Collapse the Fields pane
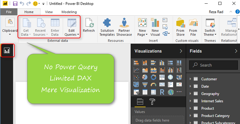Viewport: 240px width, 124px height. click(236, 51)
